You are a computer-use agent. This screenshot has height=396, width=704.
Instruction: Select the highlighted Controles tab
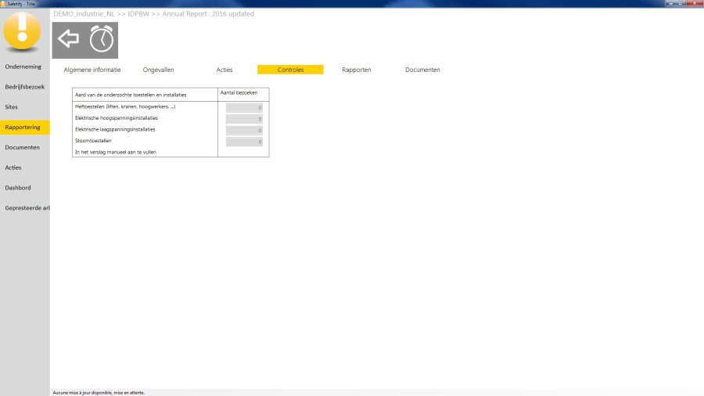tap(290, 70)
